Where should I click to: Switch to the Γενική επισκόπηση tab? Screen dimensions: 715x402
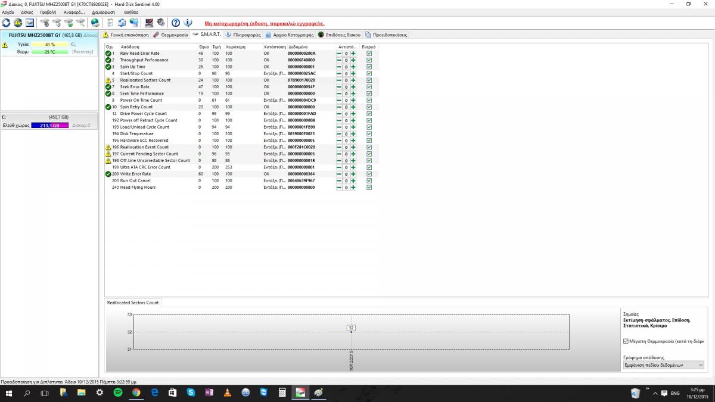[x=126, y=35]
